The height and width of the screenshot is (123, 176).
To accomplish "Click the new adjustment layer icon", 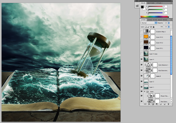I will pos(157,104).
